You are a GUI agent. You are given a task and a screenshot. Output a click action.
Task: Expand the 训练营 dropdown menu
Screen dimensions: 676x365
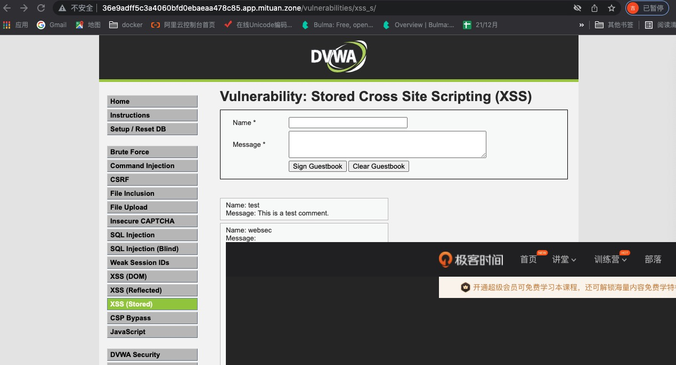point(610,260)
